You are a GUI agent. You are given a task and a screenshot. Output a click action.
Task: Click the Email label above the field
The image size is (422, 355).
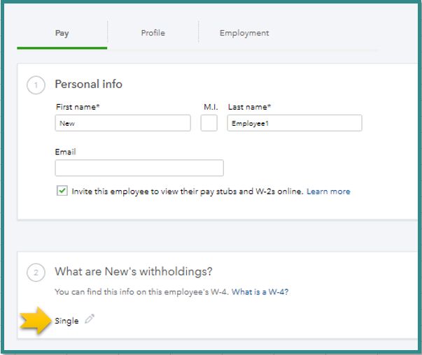coord(65,152)
